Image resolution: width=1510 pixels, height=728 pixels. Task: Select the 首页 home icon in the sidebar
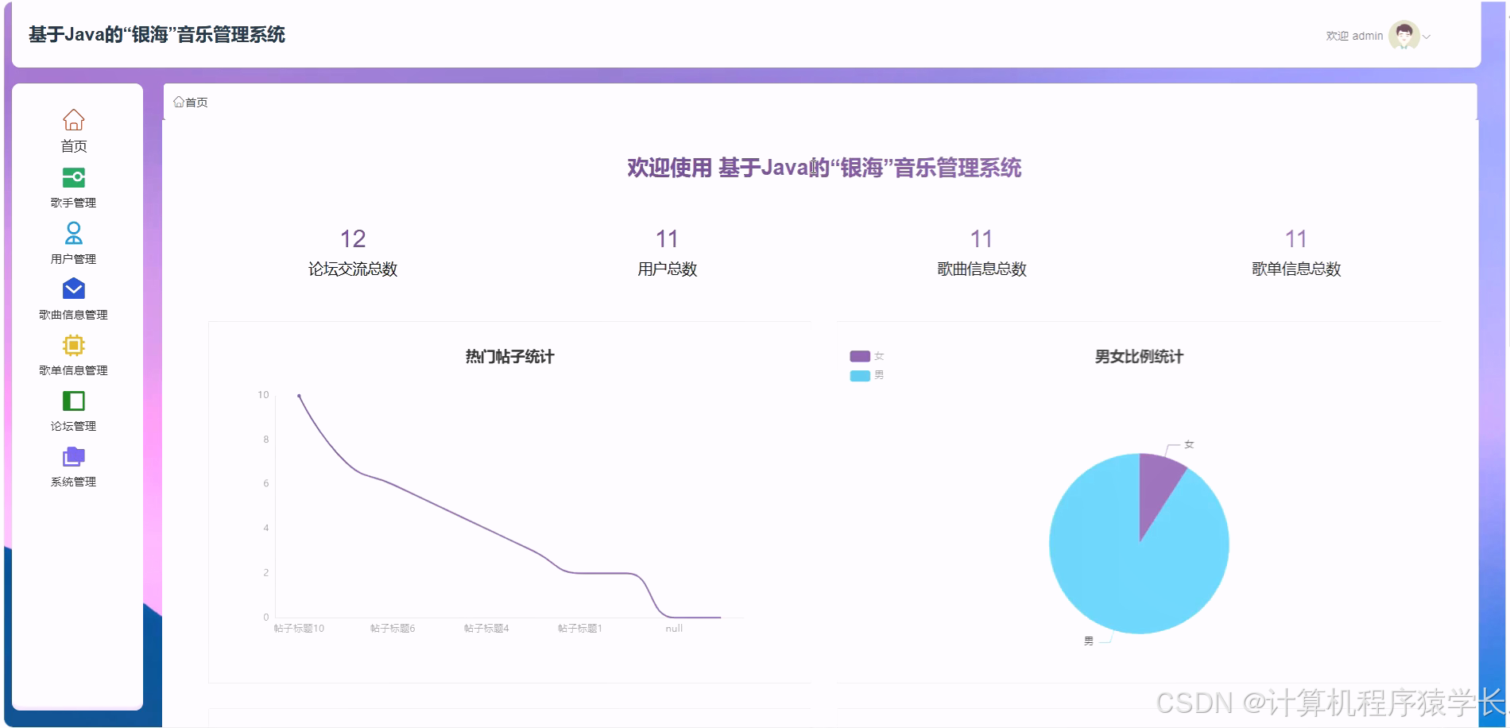click(73, 121)
